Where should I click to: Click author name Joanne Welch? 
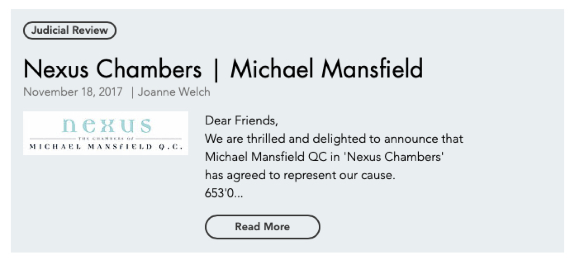174,92
